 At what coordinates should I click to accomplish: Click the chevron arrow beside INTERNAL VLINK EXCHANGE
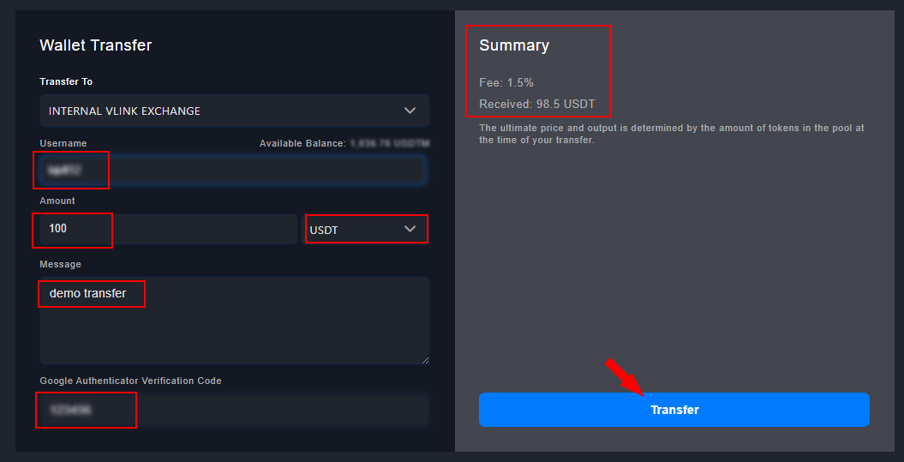click(x=410, y=111)
